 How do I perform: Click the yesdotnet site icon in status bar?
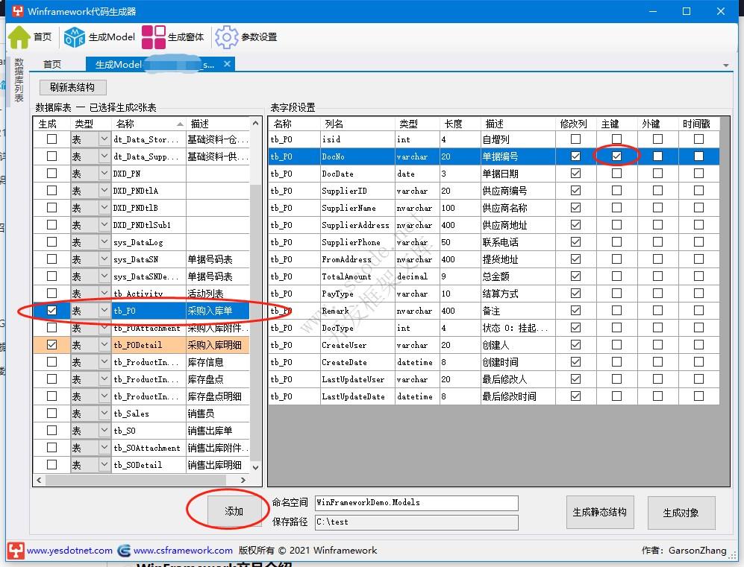[x=15, y=551]
